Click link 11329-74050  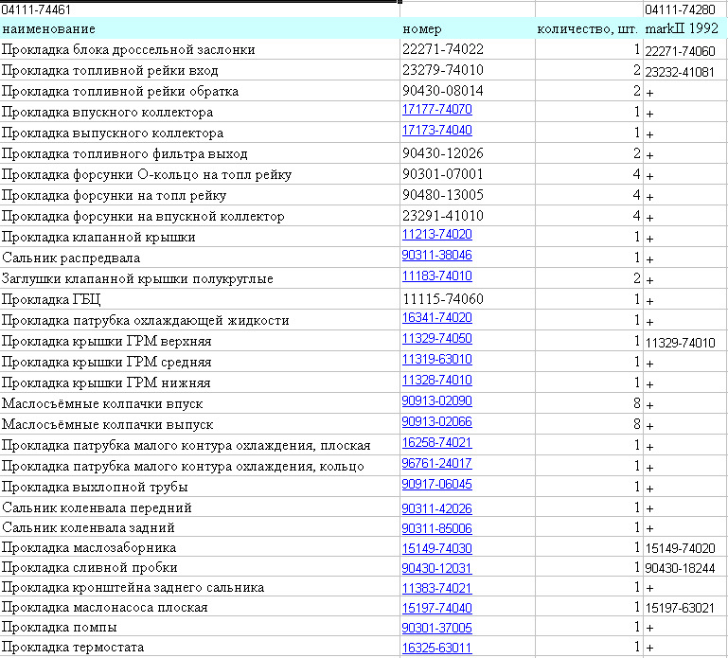click(x=436, y=339)
